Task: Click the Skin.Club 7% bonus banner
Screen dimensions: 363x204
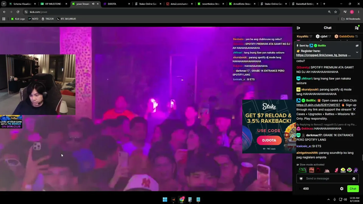Action: [11, 122]
